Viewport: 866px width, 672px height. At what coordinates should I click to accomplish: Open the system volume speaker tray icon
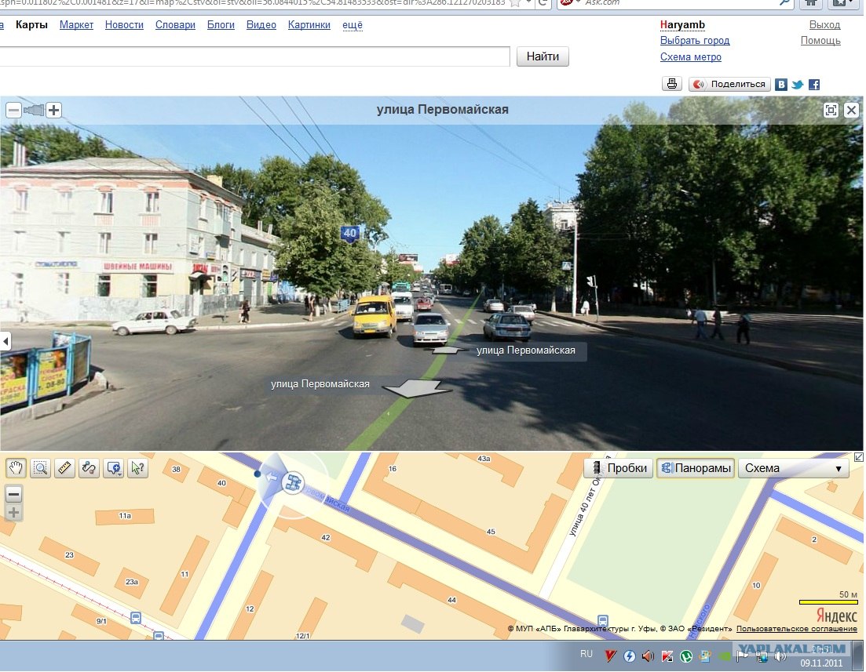tap(780, 656)
